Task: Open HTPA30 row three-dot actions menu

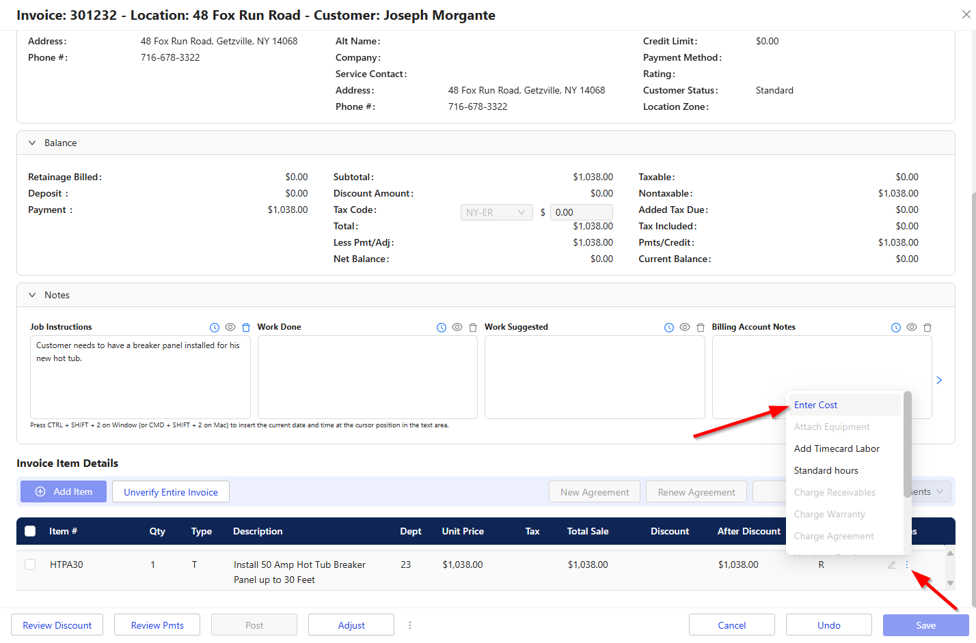Action: (907, 565)
